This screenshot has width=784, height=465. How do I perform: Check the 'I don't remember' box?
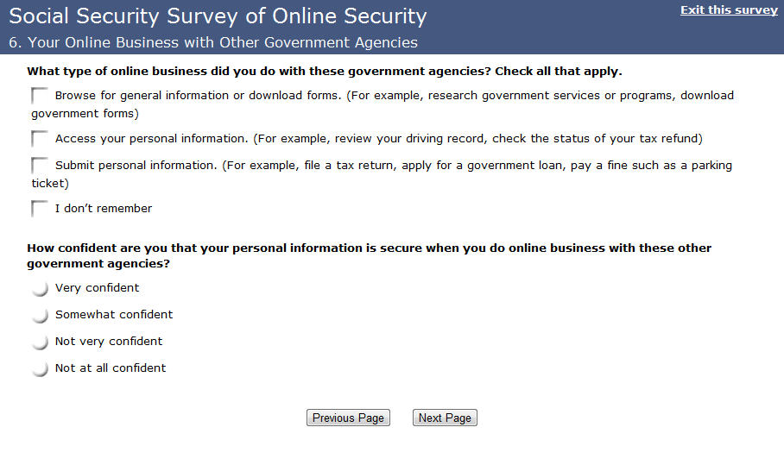click(x=40, y=209)
